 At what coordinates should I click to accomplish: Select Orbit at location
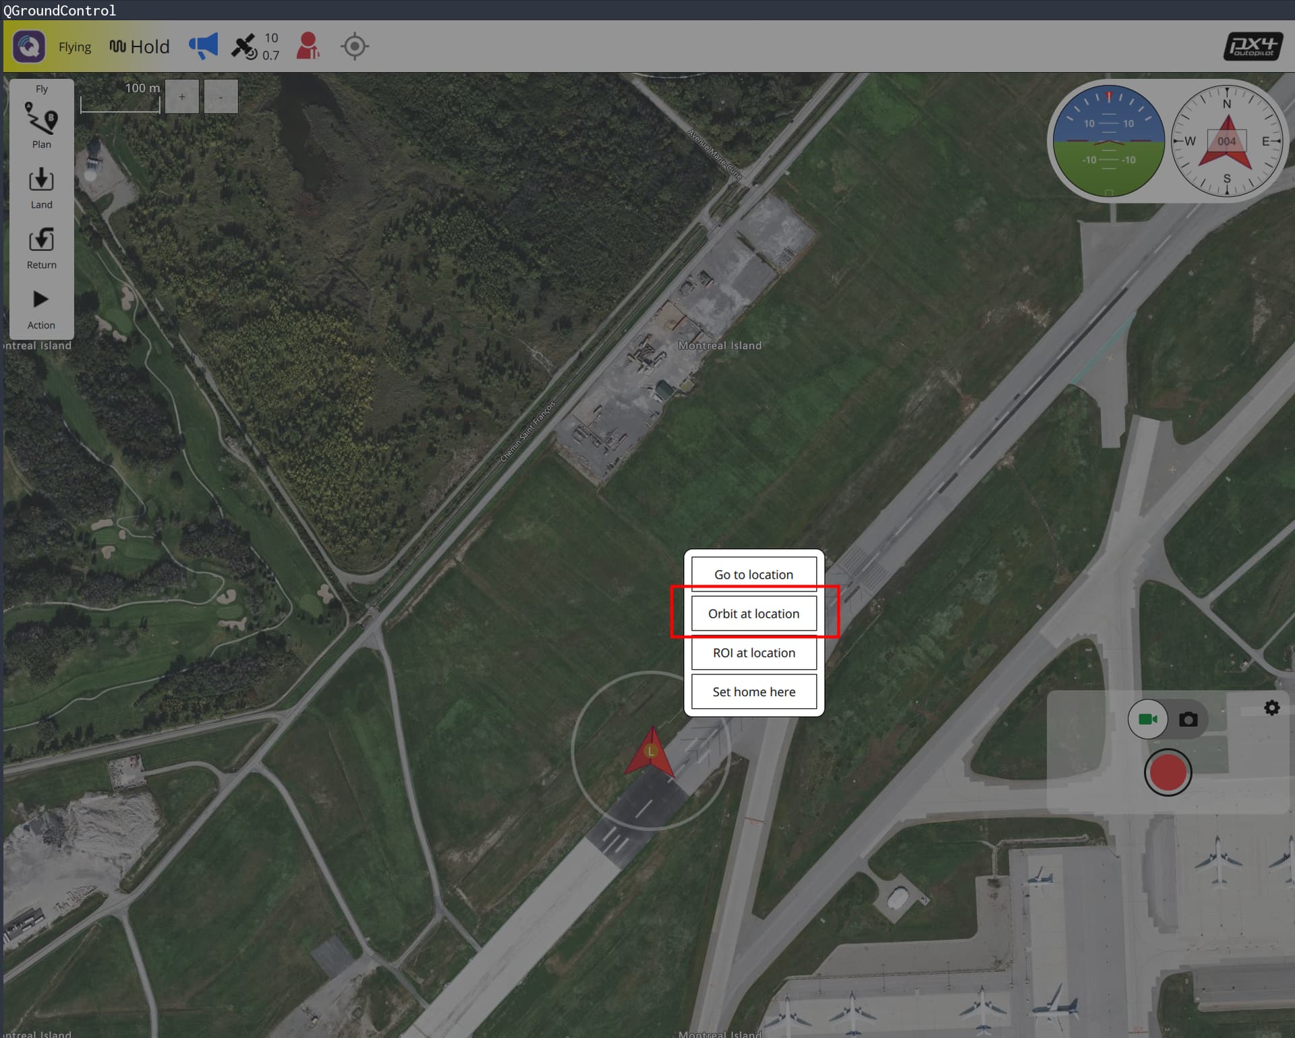pos(754,614)
